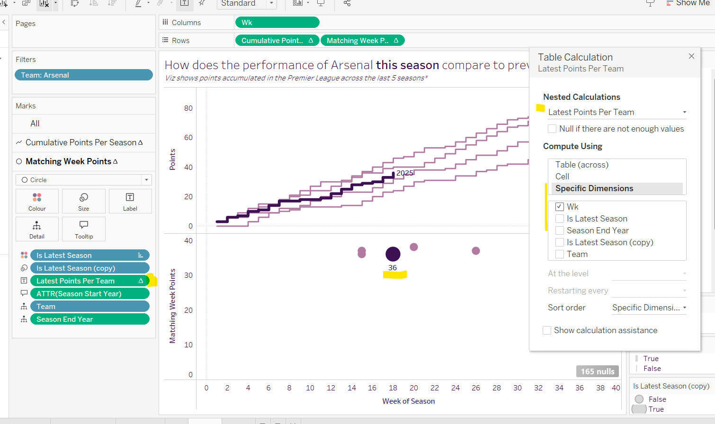The image size is (715, 424).
Task: Click the True colour legend entry
Action: (x=651, y=359)
